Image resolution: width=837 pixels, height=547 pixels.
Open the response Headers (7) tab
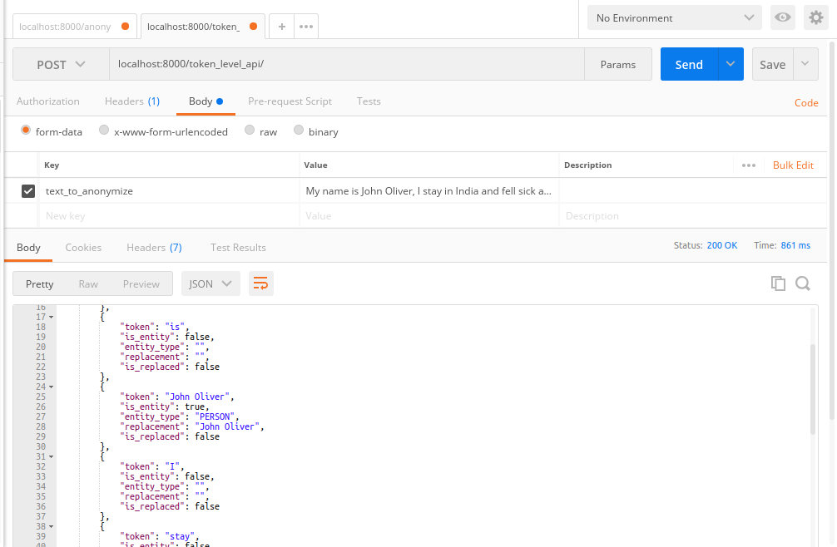coord(154,248)
